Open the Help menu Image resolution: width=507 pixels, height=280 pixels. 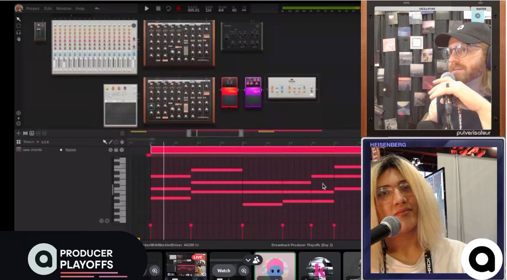(80, 8)
